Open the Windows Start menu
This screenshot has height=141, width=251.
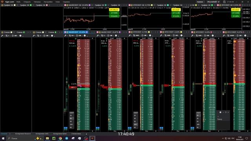pos(3,138)
